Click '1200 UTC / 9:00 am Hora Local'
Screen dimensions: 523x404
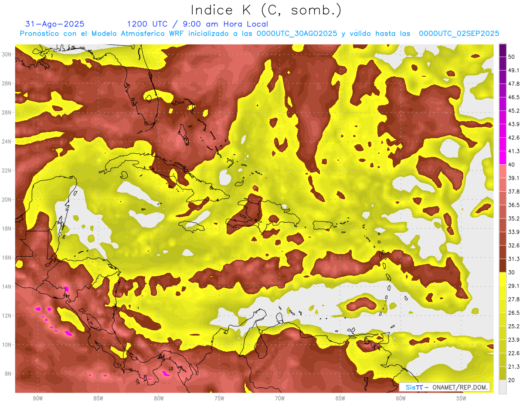coord(197,24)
